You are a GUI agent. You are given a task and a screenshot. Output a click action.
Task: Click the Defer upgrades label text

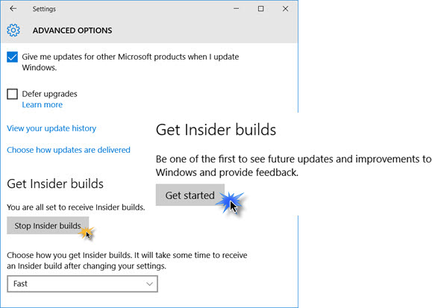point(49,94)
